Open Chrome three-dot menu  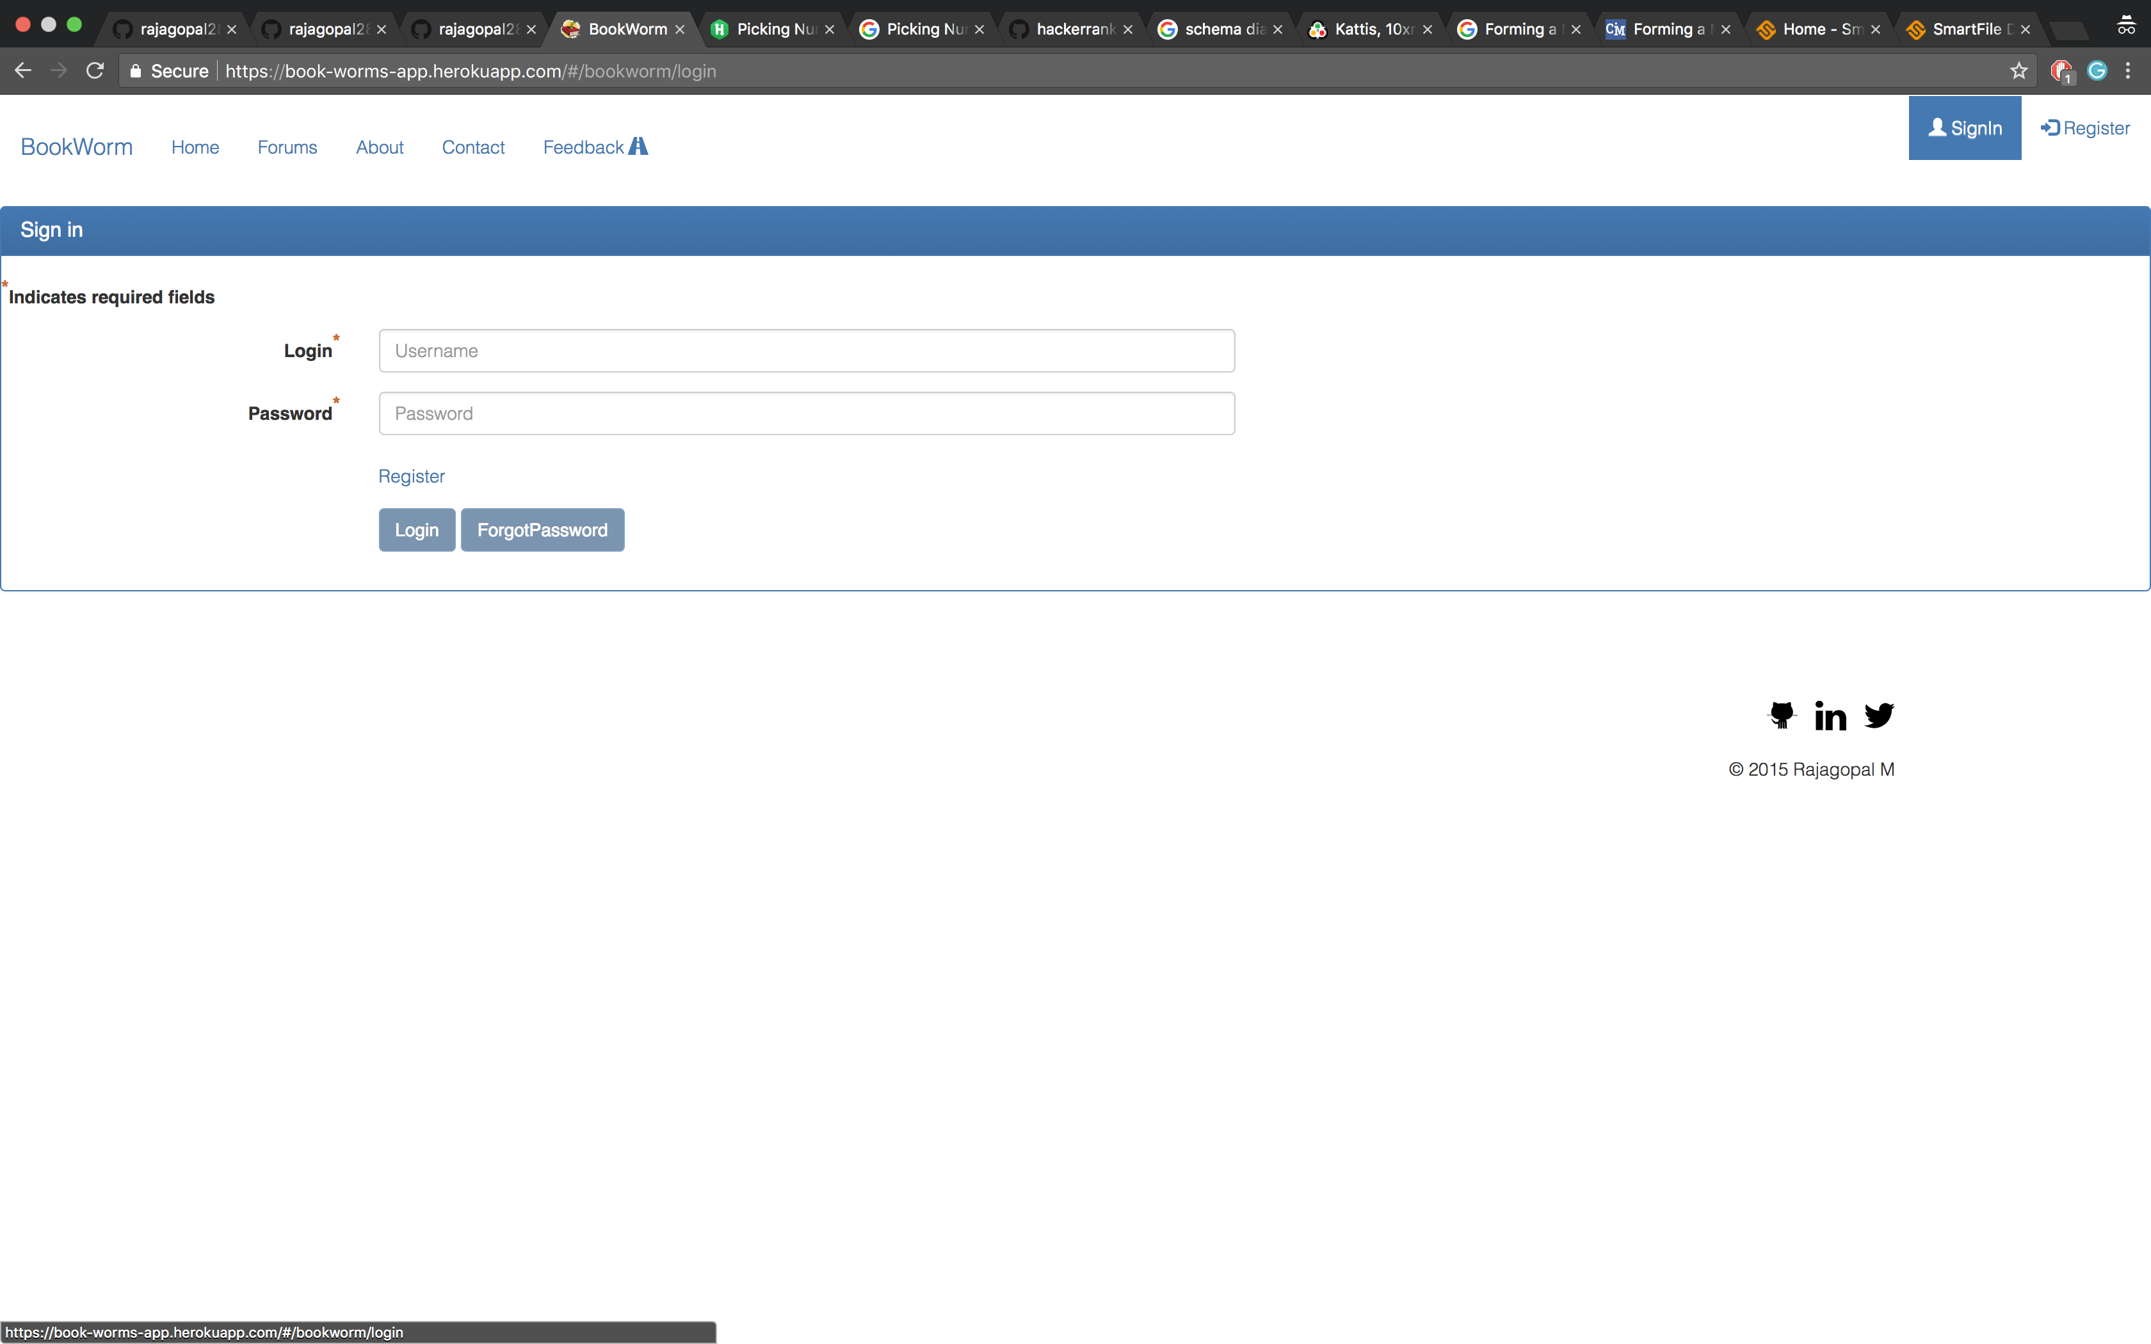coord(2128,71)
